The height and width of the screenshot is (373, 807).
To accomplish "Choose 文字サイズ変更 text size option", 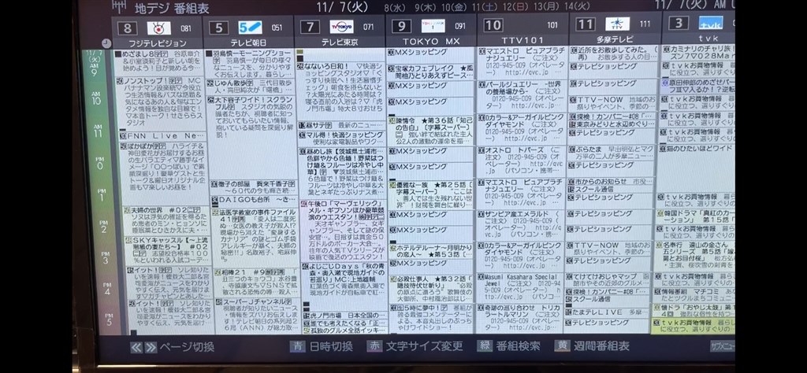I will coord(425,346).
